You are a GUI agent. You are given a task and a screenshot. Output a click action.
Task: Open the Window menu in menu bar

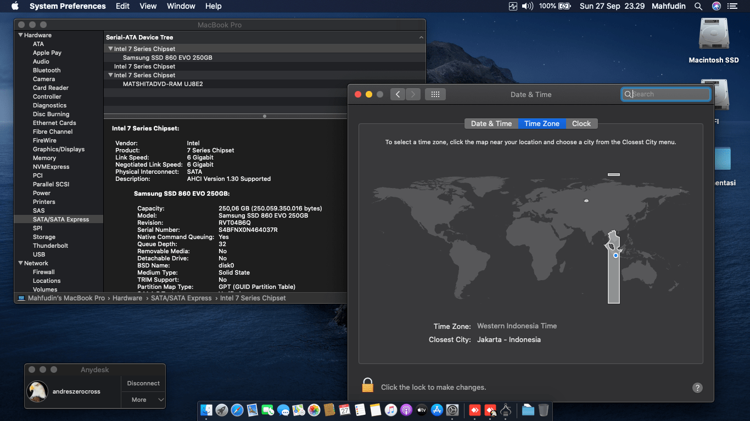pos(181,6)
